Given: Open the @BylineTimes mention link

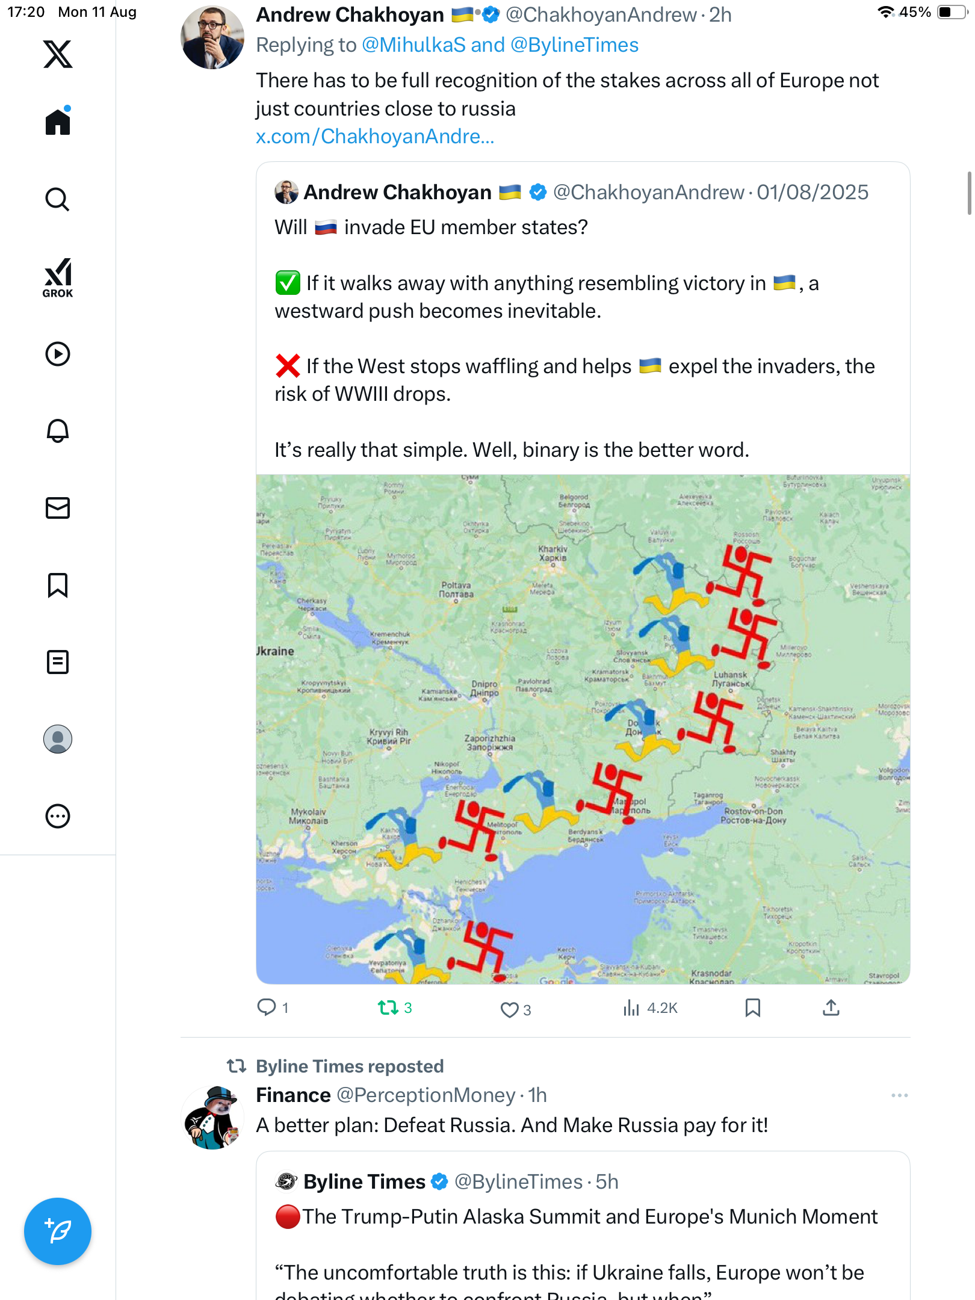Looking at the screenshot, I should tap(574, 45).
